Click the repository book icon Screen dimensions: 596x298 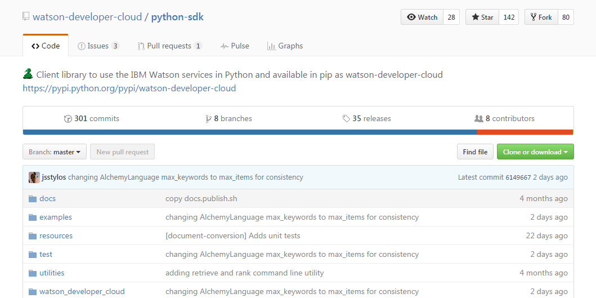pyautogui.click(x=26, y=16)
